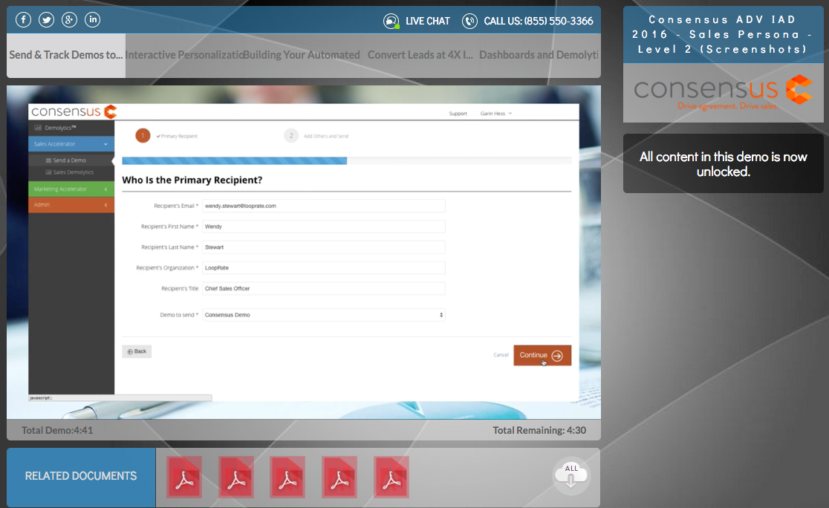The width and height of the screenshot is (829, 508).
Task: Open Demolytics in the sidebar
Action: tap(71, 128)
